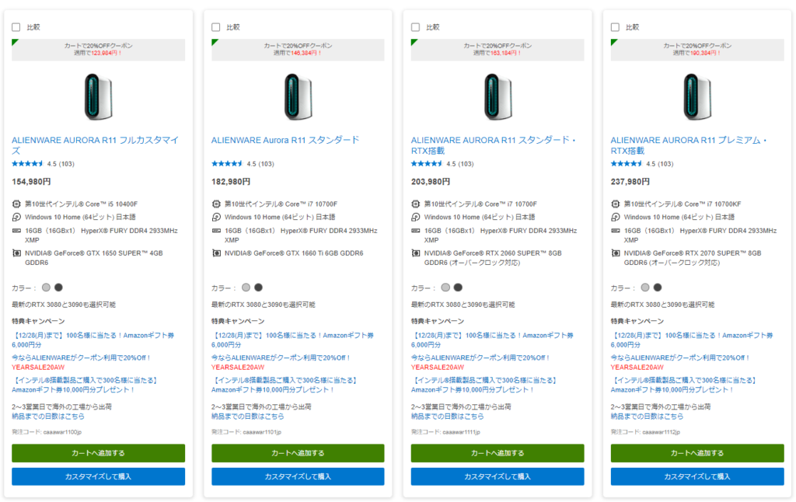This screenshot has height=502, width=796.
Task: Add 237,980円 プレミアム・RTX model to cart
Action: [x=697, y=453]
